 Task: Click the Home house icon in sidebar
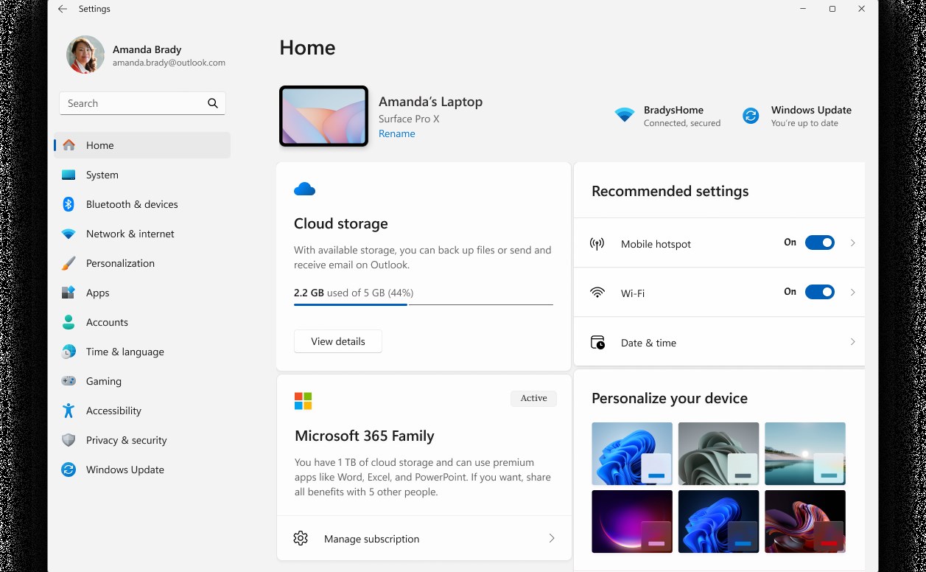coord(69,145)
